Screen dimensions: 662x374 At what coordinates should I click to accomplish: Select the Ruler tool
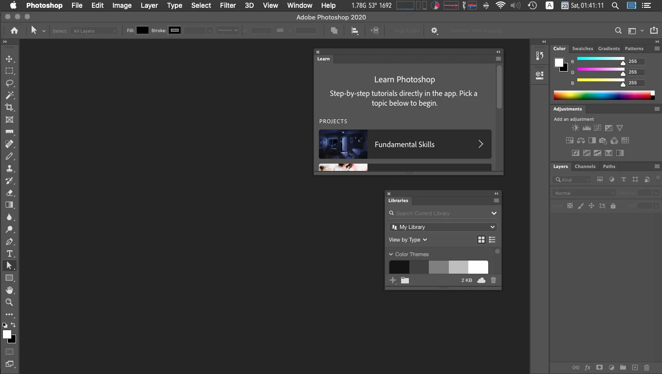(x=9, y=132)
